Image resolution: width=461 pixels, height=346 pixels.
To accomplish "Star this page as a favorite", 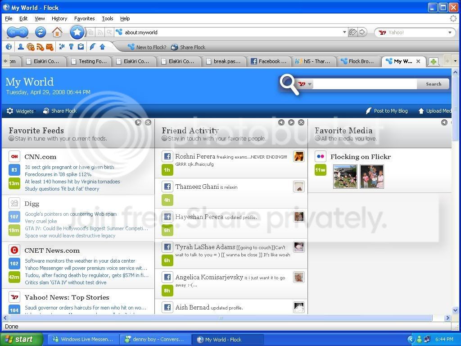I will point(77,32).
